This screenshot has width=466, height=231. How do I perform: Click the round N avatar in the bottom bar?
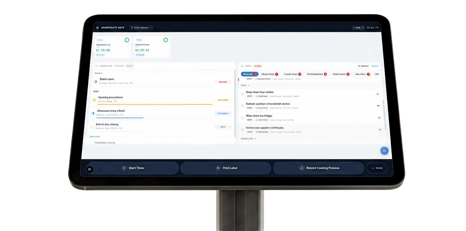tap(90, 169)
